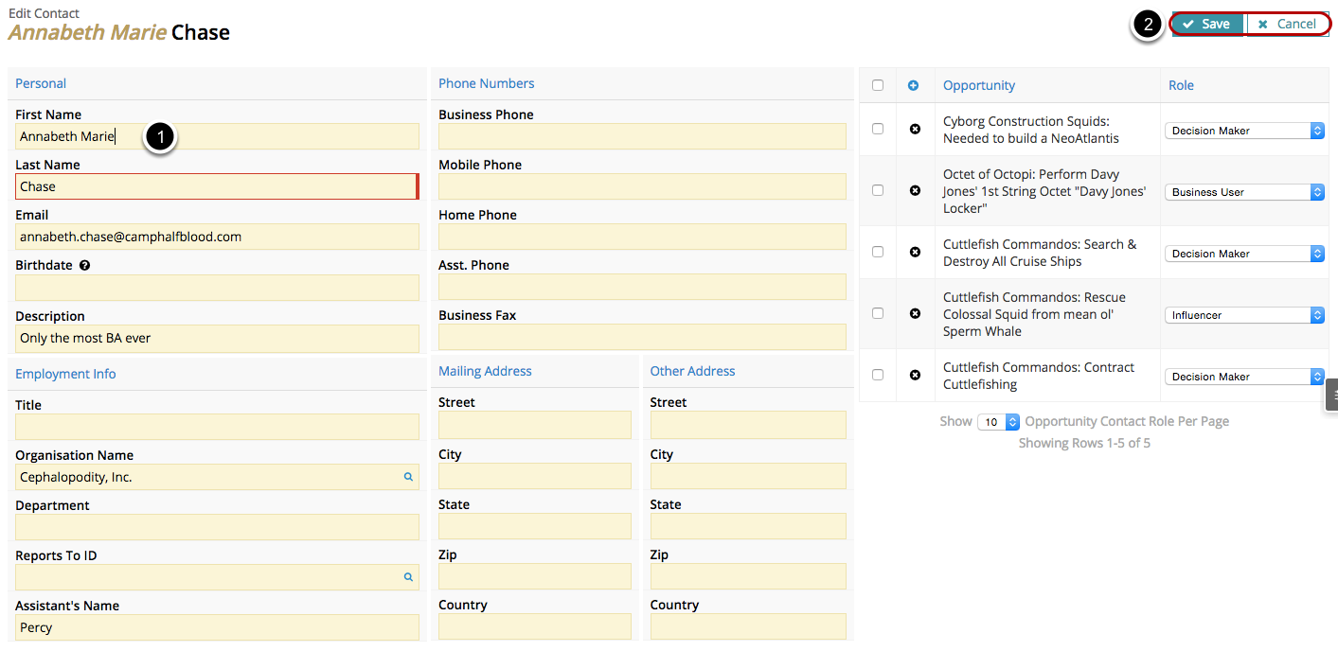
Task: Sort by the Role column header
Action: [x=1181, y=85]
